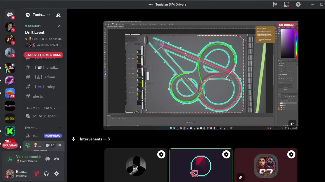Click the red-dot icon in title bar
325x182 pixels.
287,4
